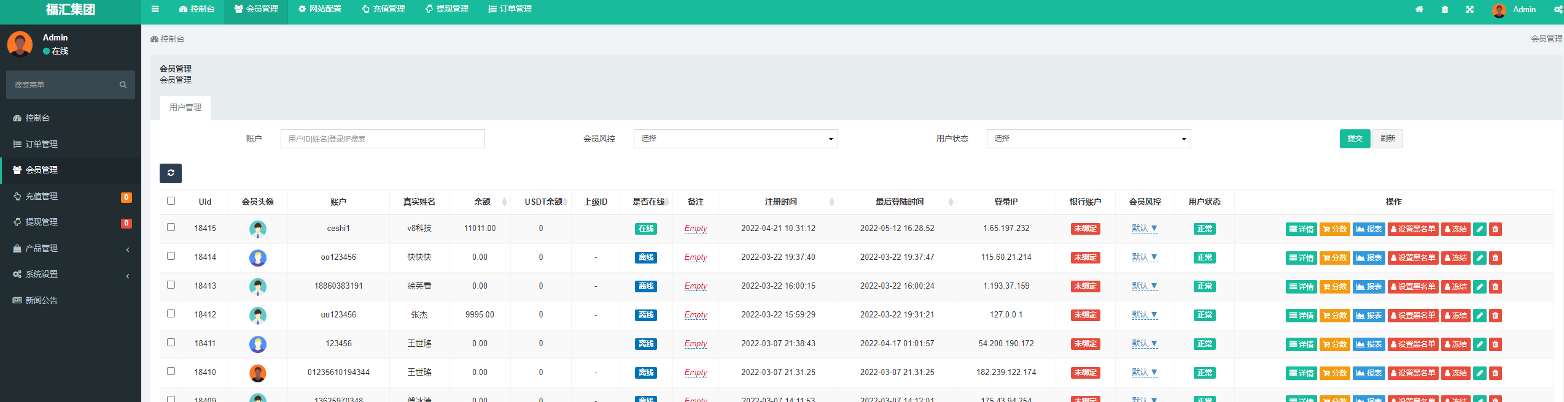1564x402 pixels.
Task: Click green edit pencil for user ceshi1
Action: click(1480, 229)
